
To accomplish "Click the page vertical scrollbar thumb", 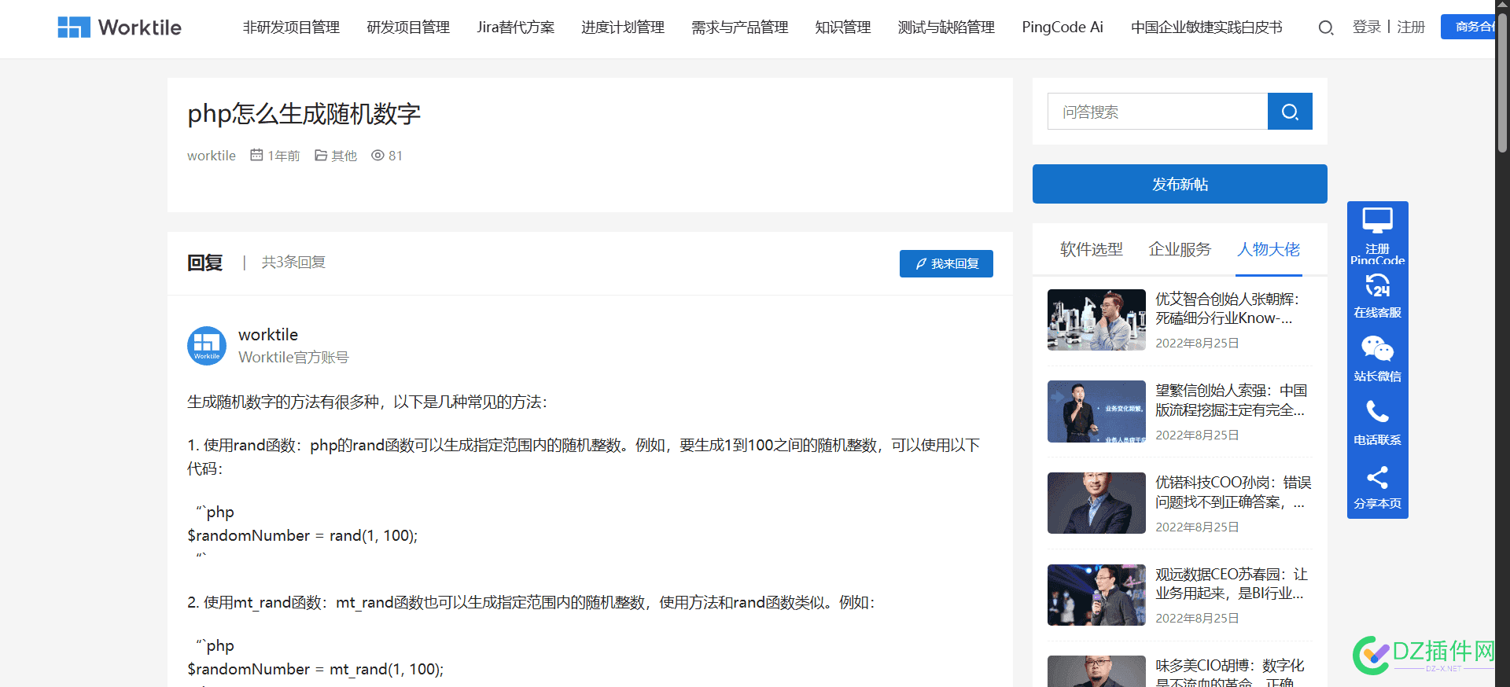I will (x=1502, y=83).
